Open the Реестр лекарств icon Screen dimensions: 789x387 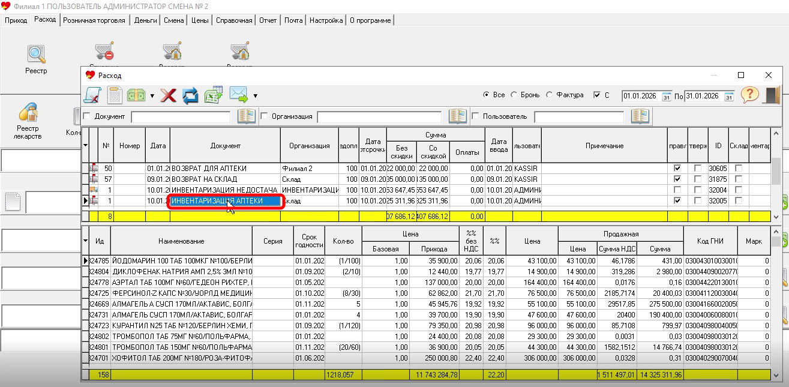pos(27,113)
